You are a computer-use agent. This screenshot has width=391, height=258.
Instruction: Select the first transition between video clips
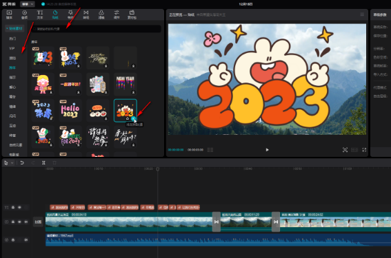coord(217,222)
